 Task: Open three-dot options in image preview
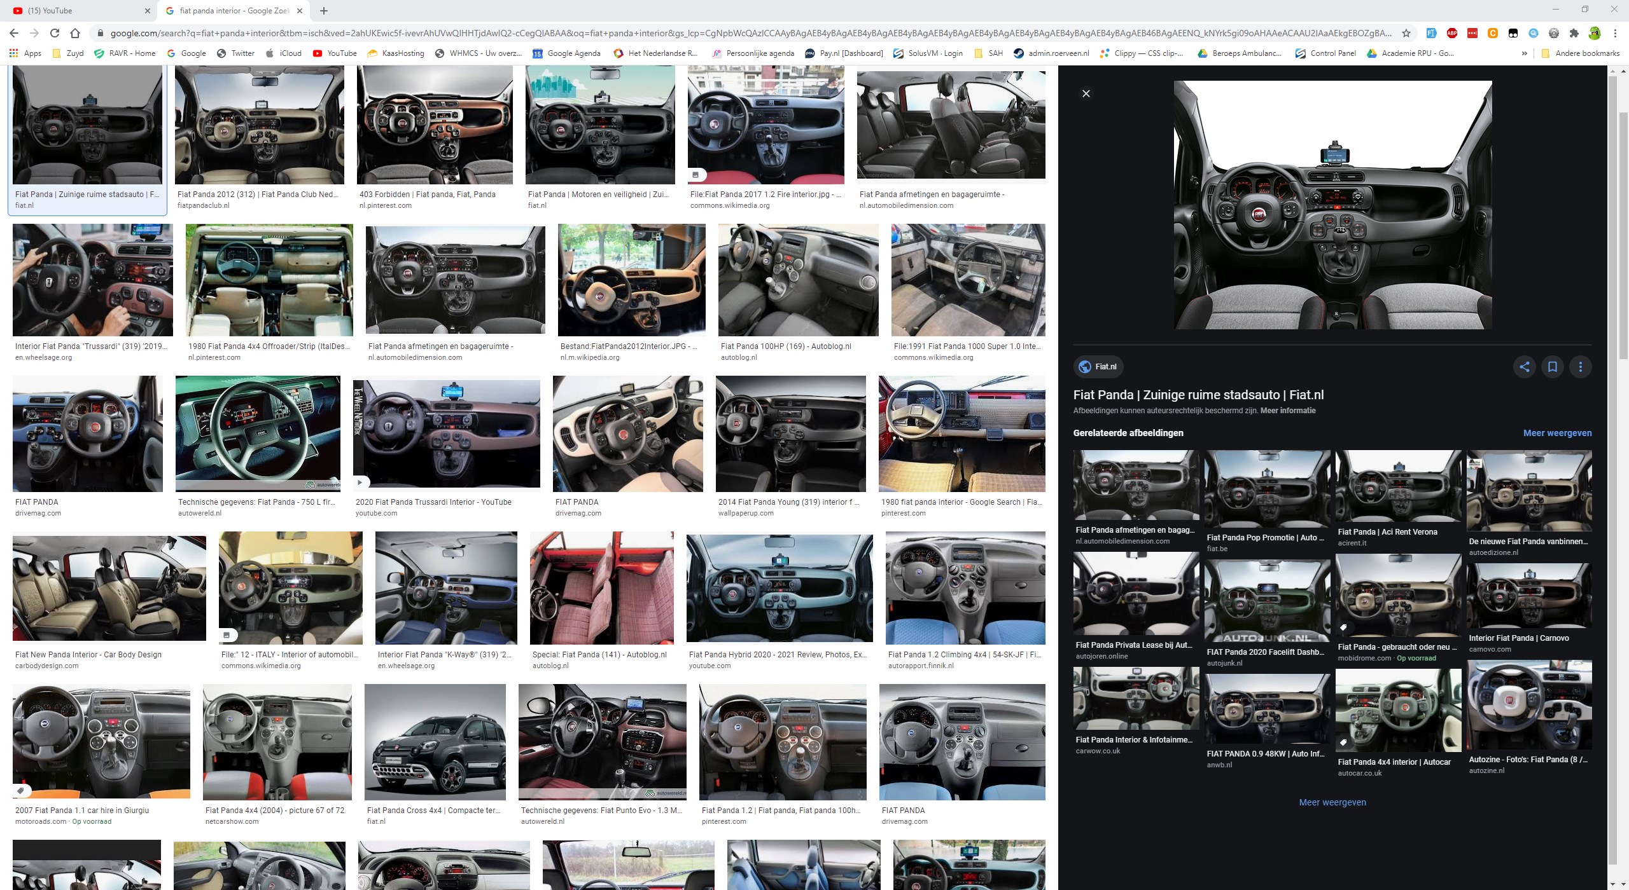[x=1580, y=366]
